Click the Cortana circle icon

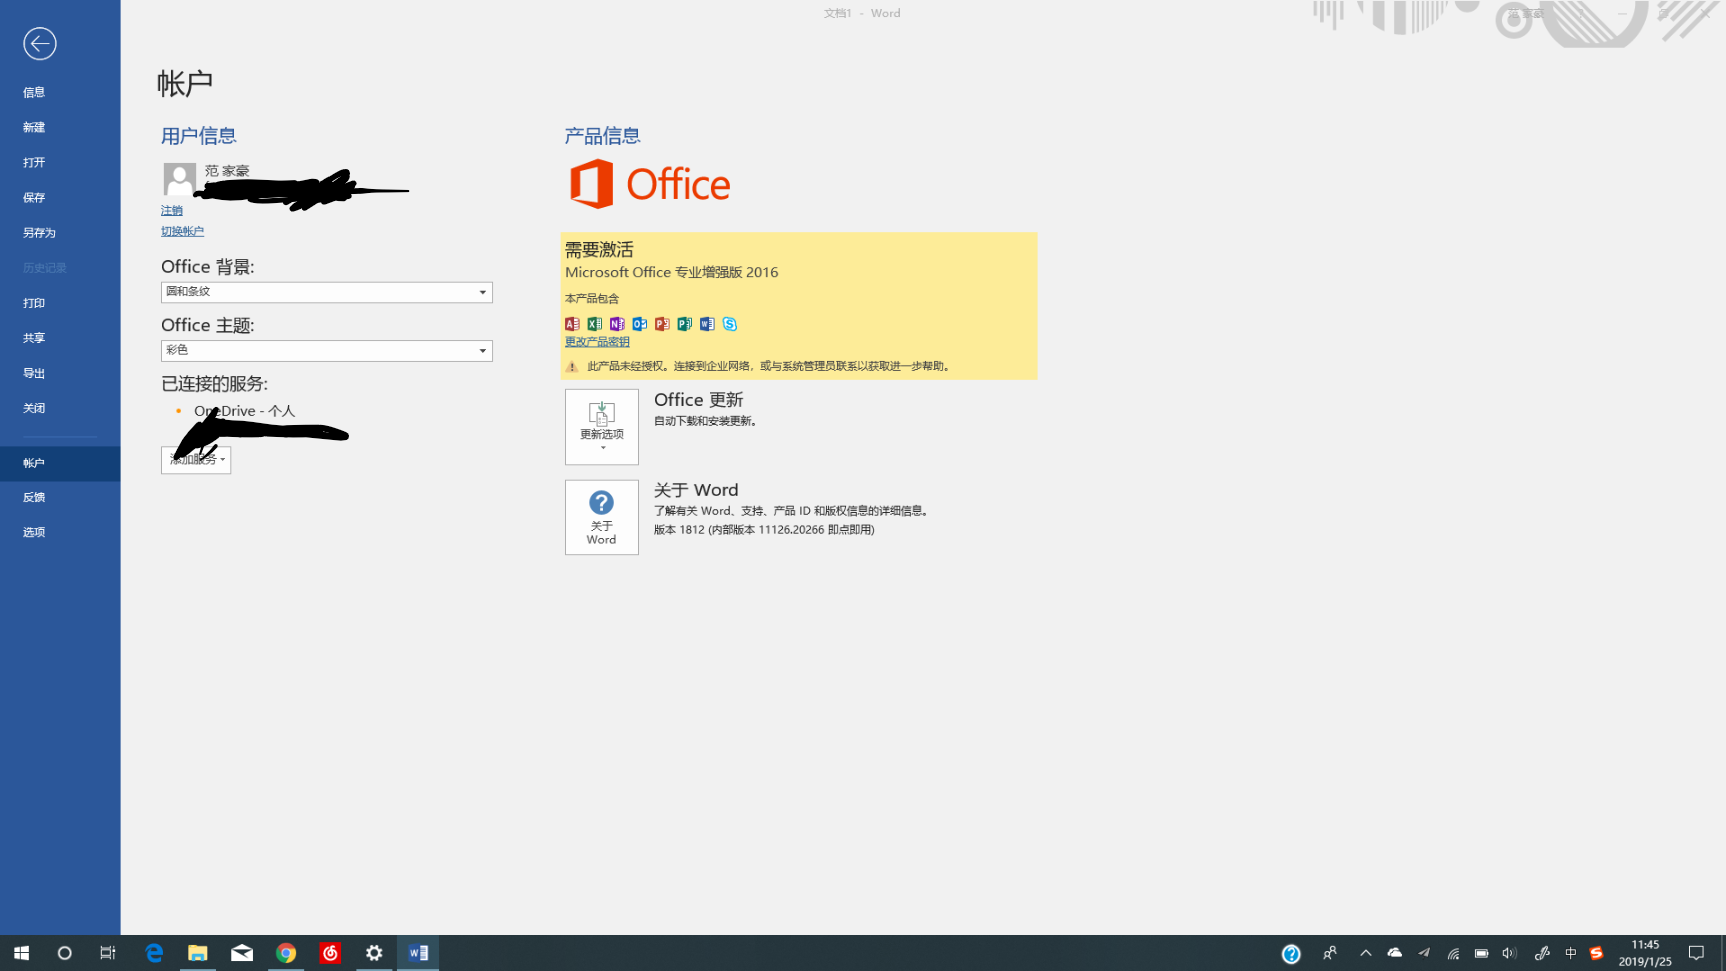pyautogui.click(x=64, y=953)
